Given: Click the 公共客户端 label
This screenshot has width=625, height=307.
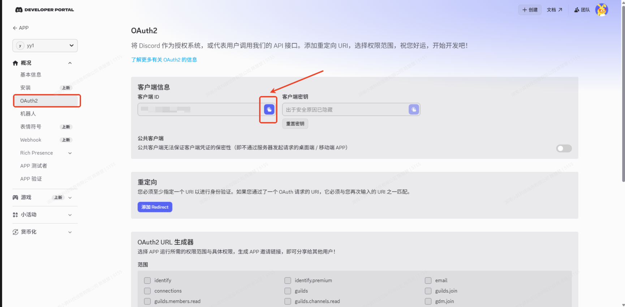Looking at the screenshot, I should click(151, 138).
